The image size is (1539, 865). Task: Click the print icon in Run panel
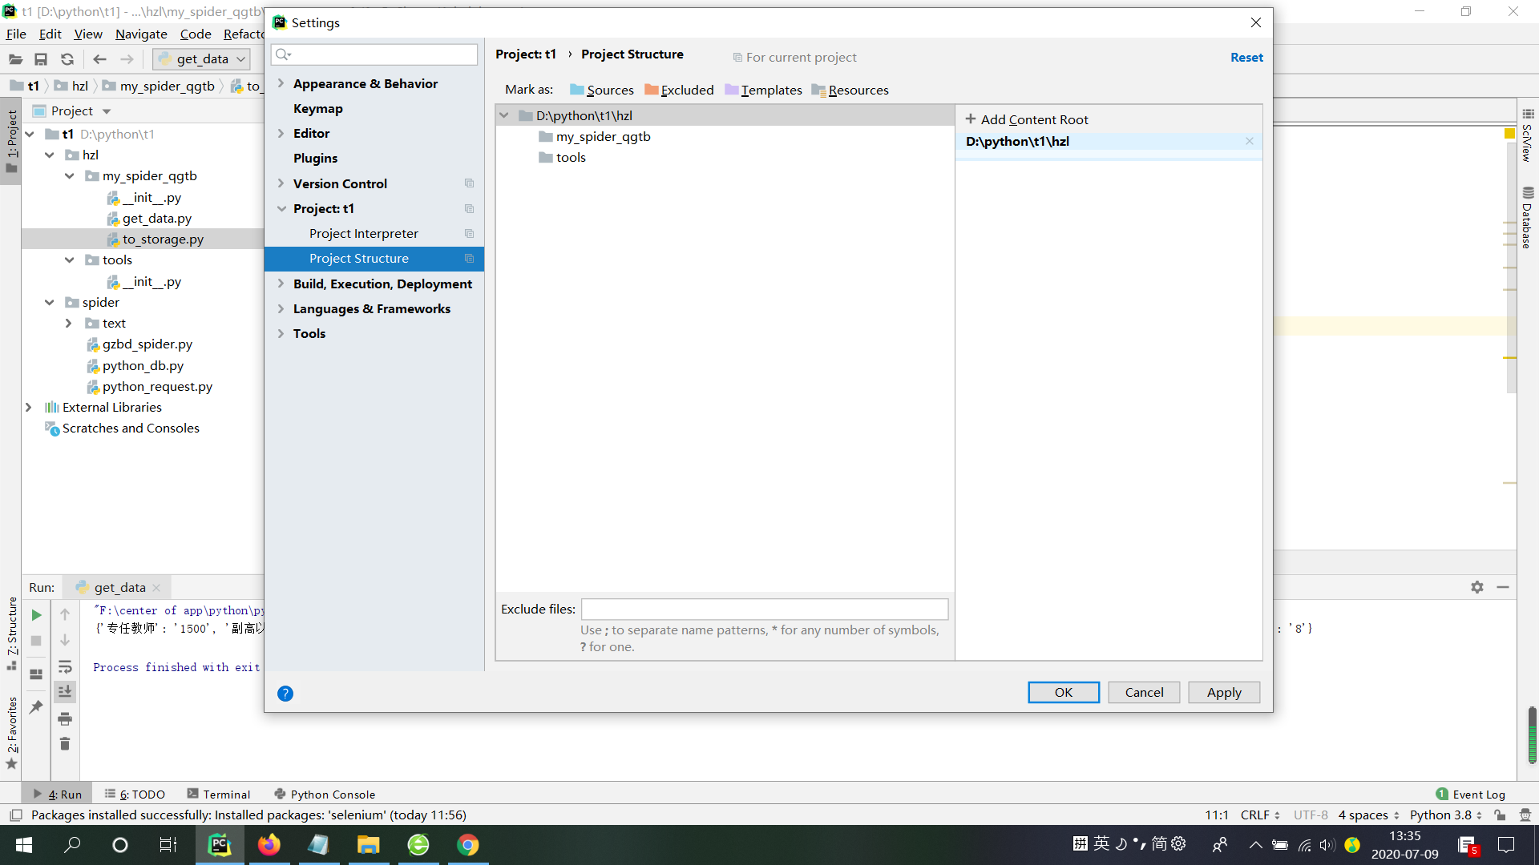(x=65, y=718)
